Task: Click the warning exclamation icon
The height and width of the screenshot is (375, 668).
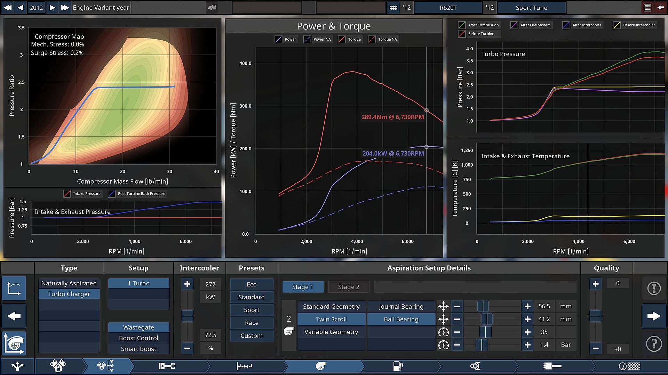Action: 654,288
